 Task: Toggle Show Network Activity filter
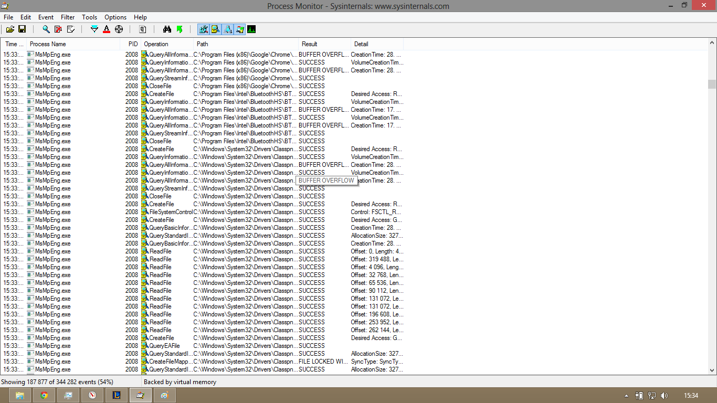tap(228, 29)
